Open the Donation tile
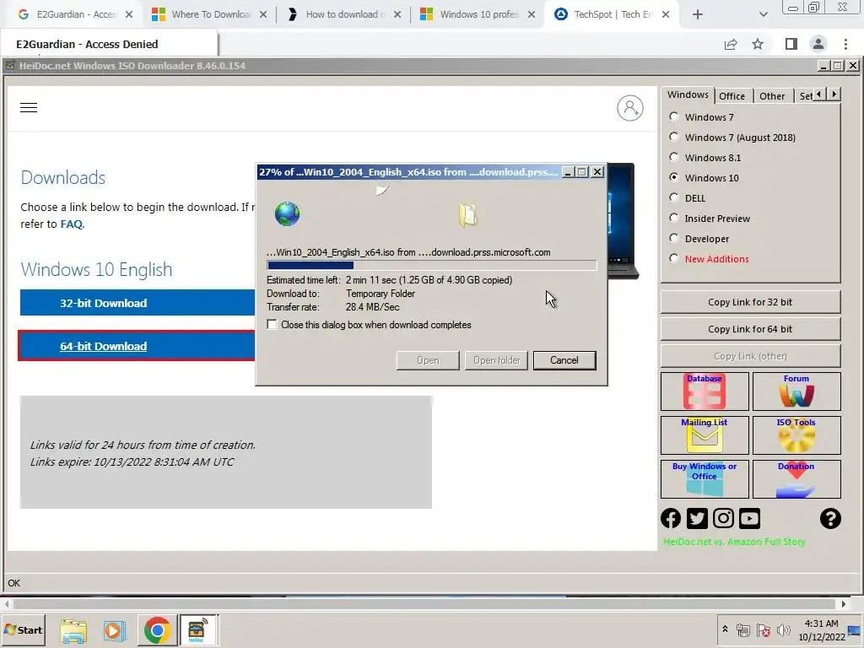 coord(796,479)
